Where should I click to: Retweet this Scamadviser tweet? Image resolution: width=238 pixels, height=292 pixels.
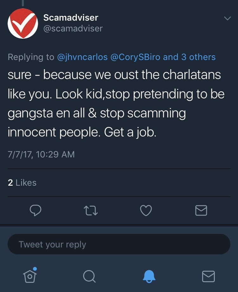click(91, 210)
